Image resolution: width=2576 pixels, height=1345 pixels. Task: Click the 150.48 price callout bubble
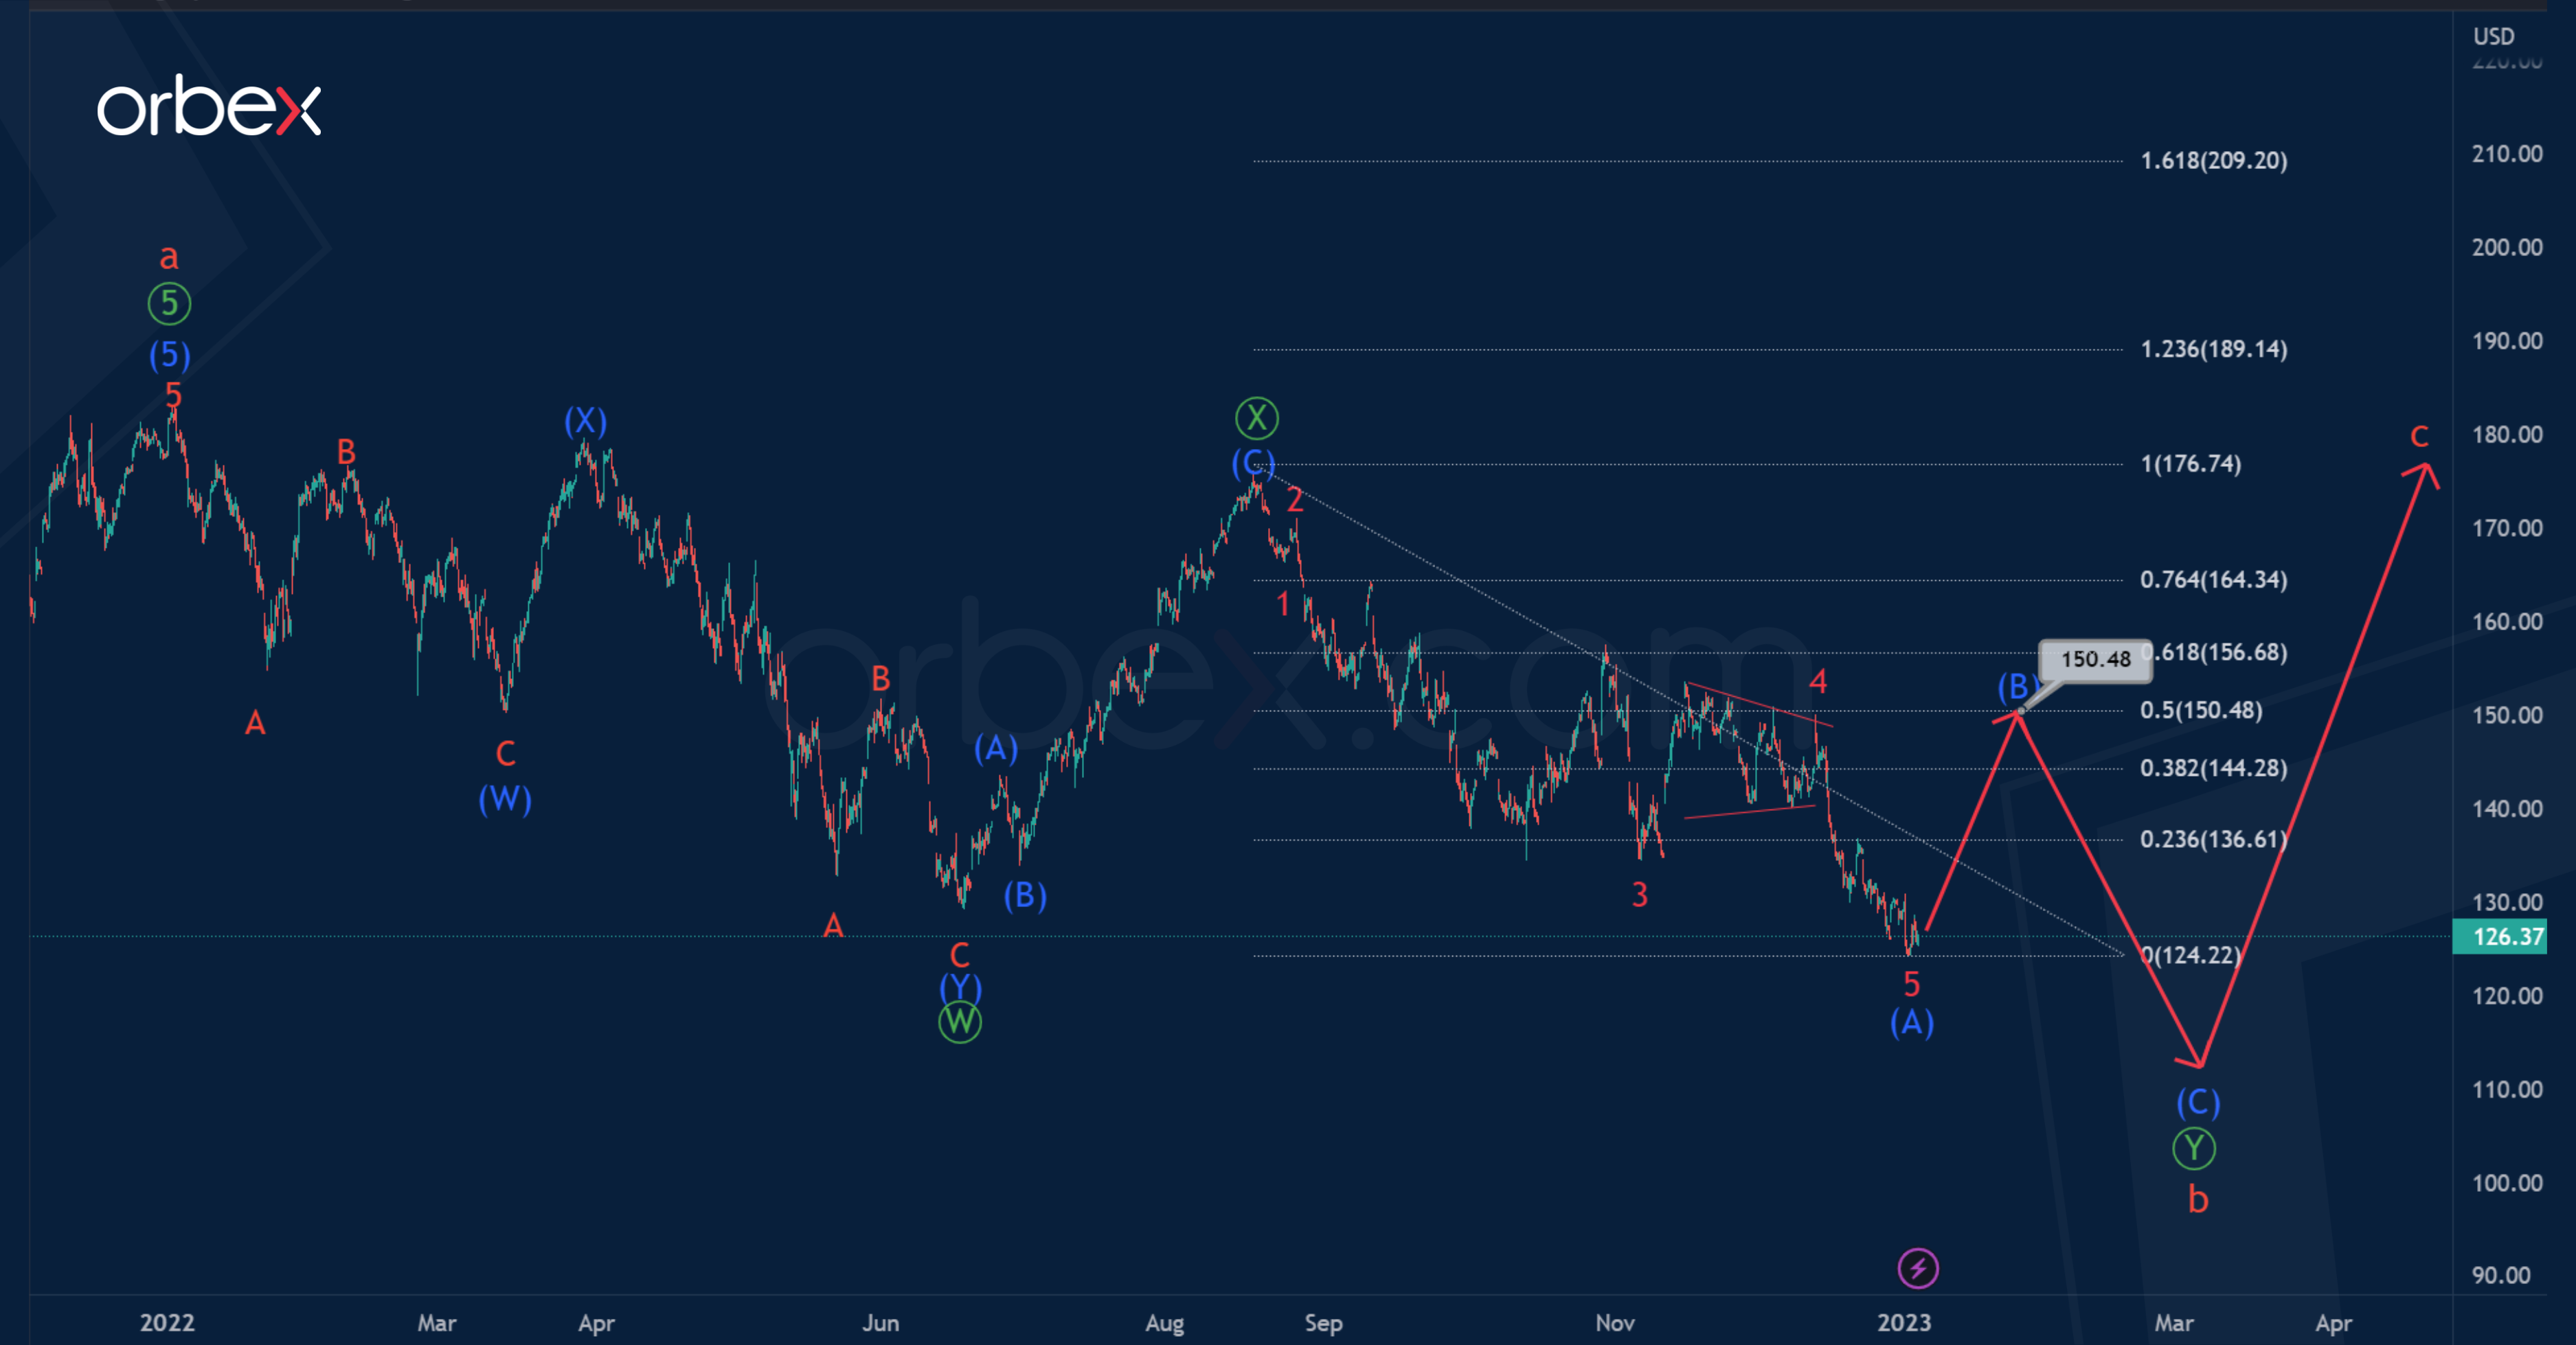point(2095,660)
